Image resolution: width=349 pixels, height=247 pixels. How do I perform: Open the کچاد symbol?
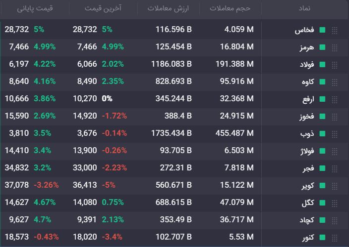[x=307, y=220]
